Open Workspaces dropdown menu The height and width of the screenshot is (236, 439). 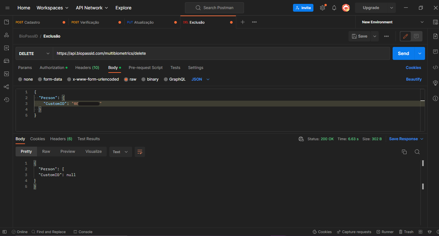53,8
